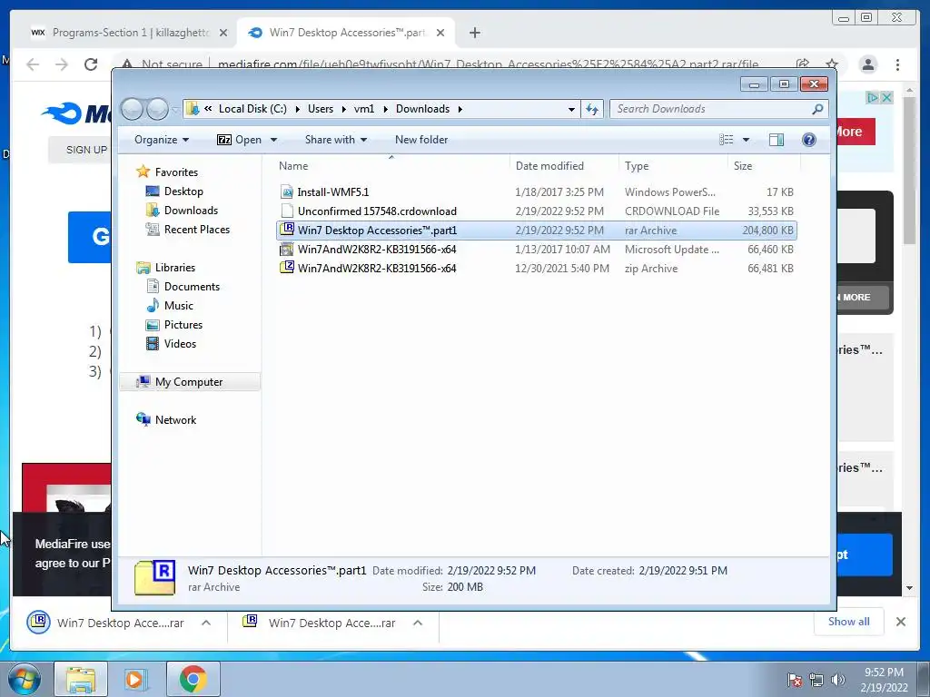Open the Organize dropdown menu

[162, 140]
